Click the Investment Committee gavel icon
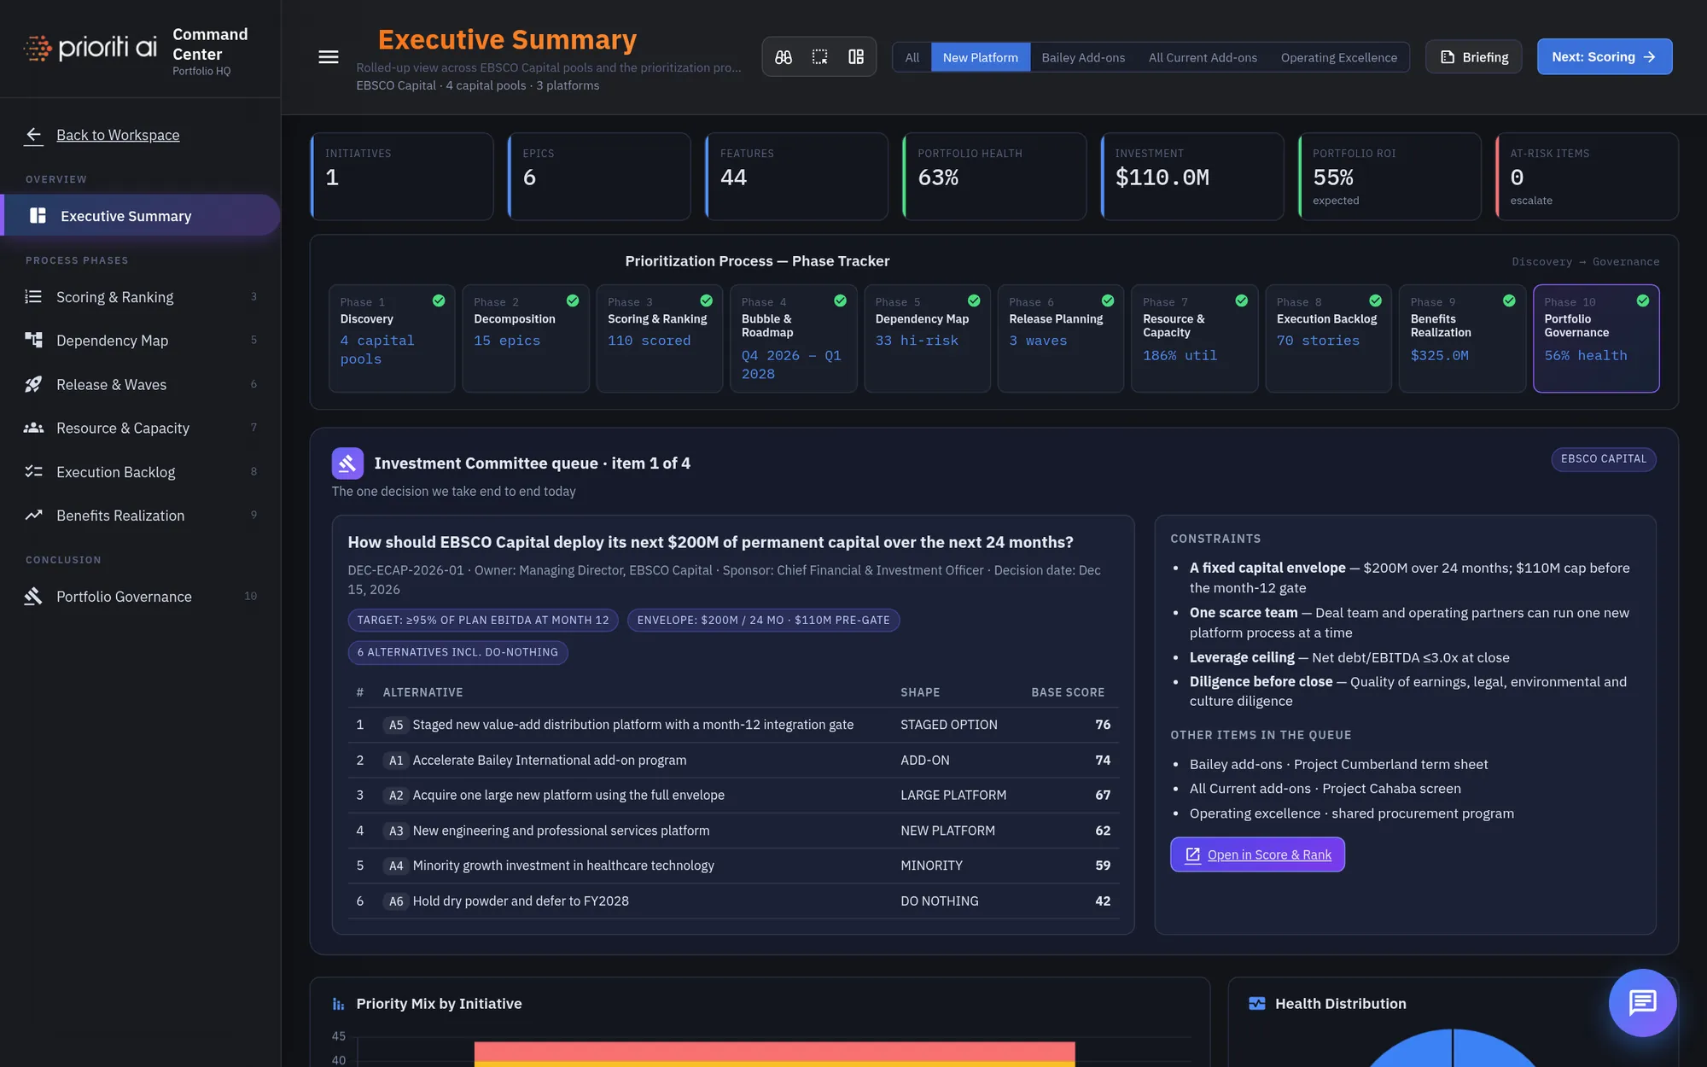Image resolution: width=1707 pixels, height=1067 pixels. tap(347, 464)
